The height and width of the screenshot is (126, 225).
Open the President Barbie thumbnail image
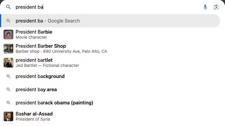click(x=8, y=34)
